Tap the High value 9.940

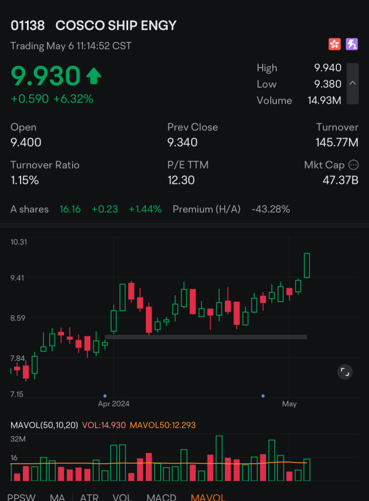(x=328, y=68)
